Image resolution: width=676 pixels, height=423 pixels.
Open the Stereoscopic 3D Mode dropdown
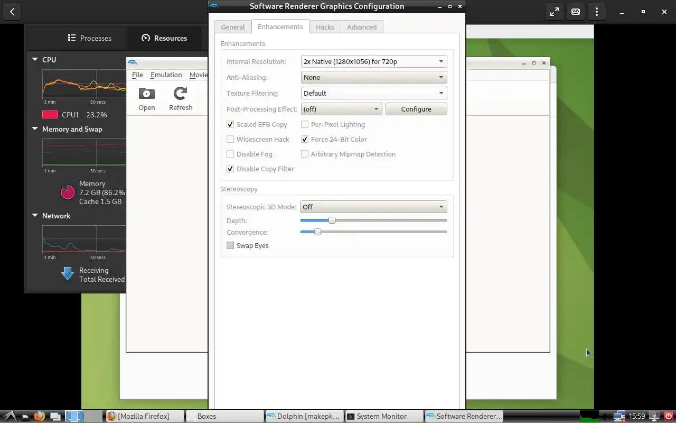pos(373,207)
